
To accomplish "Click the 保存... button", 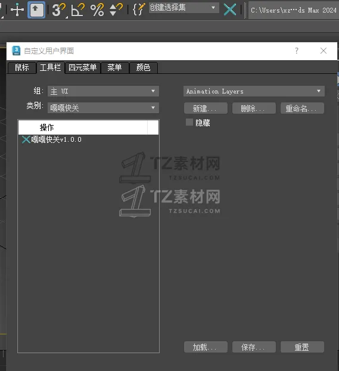I will point(254,347).
